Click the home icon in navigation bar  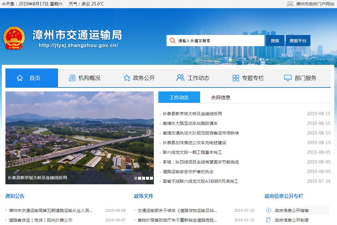20,78
